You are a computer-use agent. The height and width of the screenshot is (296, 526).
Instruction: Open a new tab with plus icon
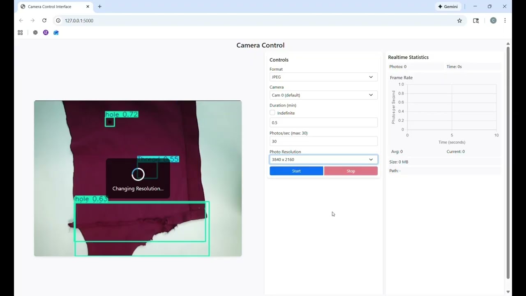click(99, 7)
